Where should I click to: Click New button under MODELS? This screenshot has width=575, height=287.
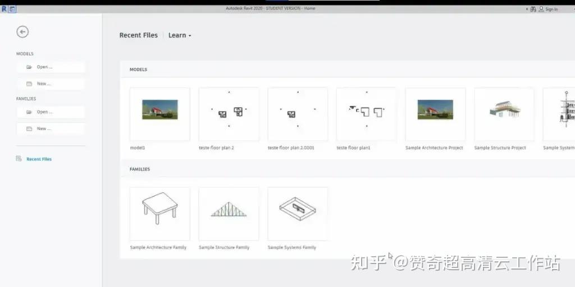tap(51, 84)
